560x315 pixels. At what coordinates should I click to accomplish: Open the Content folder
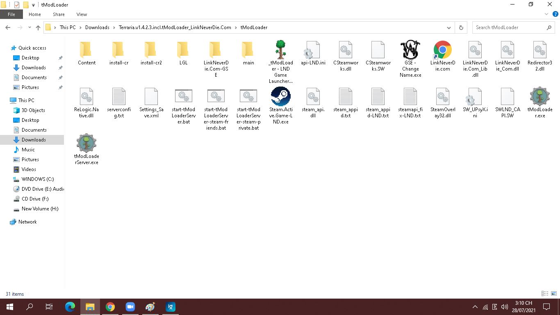[x=86, y=51]
